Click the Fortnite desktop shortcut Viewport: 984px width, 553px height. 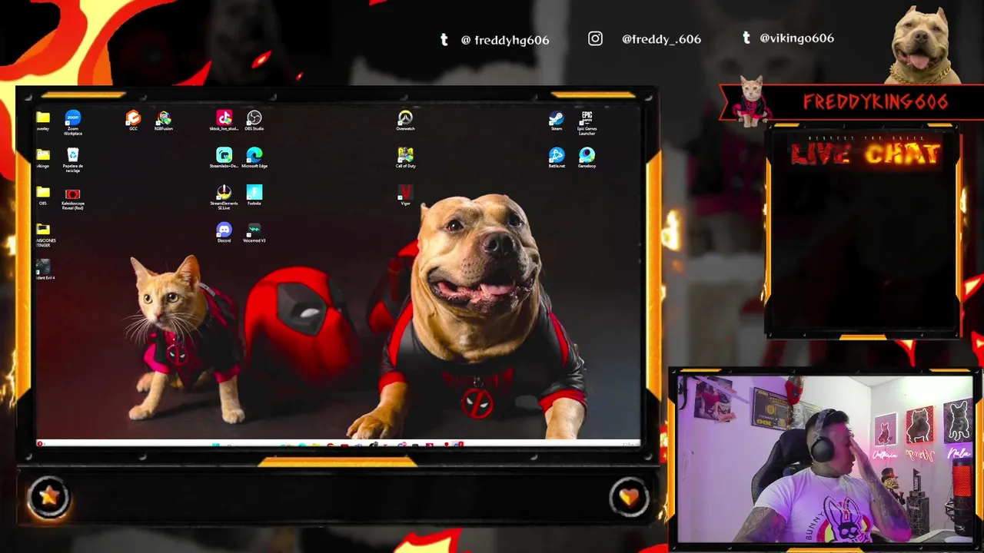tap(254, 195)
